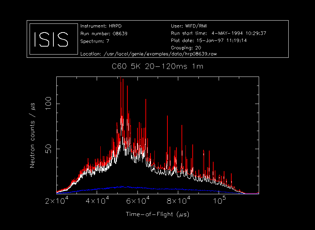
Task: Click the "Neutron counts / µs" axis label
Action: pyautogui.click(x=32, y=135)
